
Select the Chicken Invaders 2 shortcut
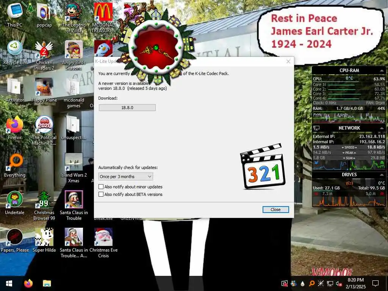click(44, 55)
